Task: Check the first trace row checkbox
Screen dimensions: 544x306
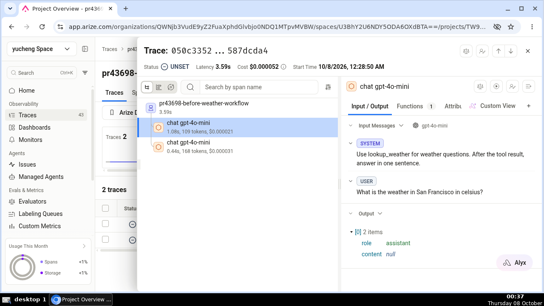Action: (x=105, y=224)
